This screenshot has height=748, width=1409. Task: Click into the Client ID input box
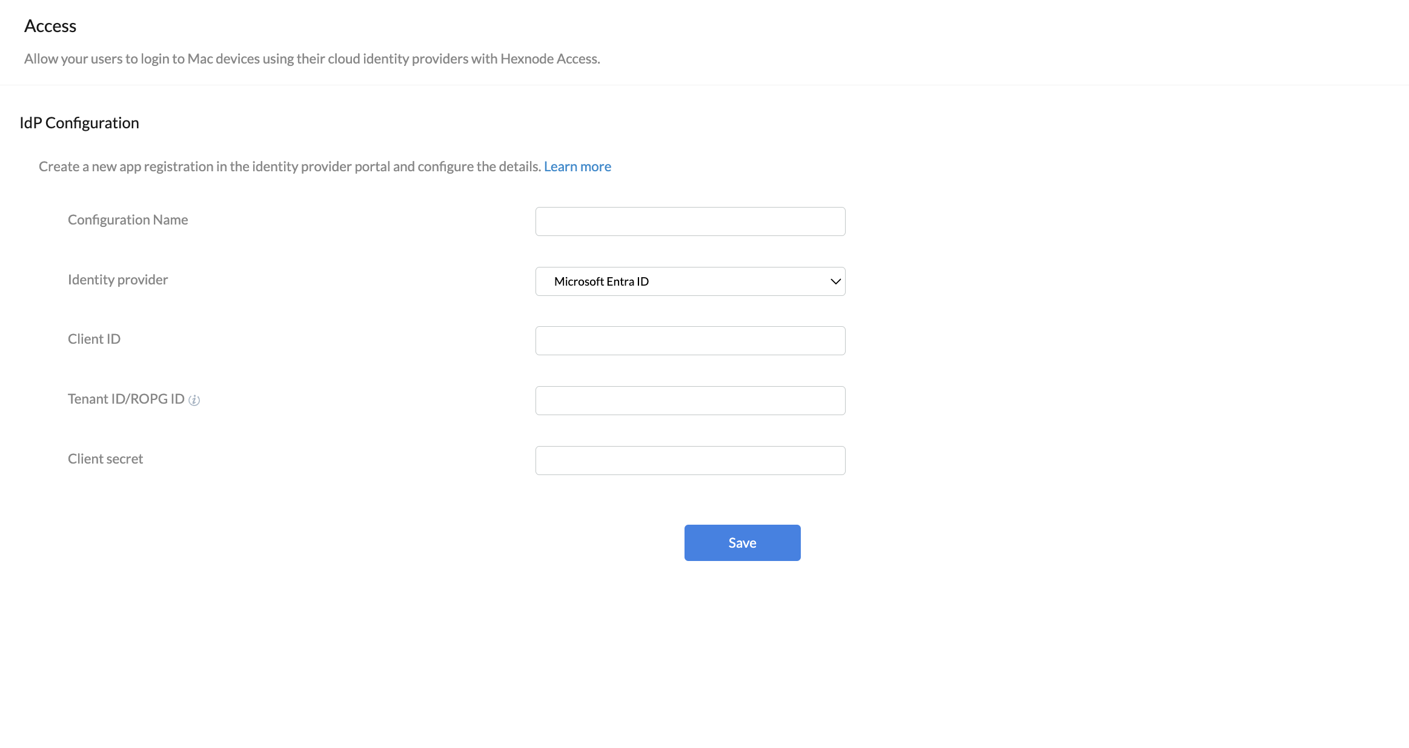coord(690,341)
